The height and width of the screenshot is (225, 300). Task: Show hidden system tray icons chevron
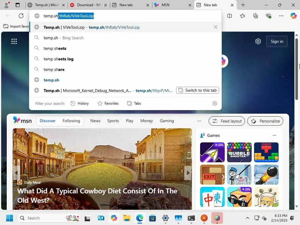click(247, 218)
